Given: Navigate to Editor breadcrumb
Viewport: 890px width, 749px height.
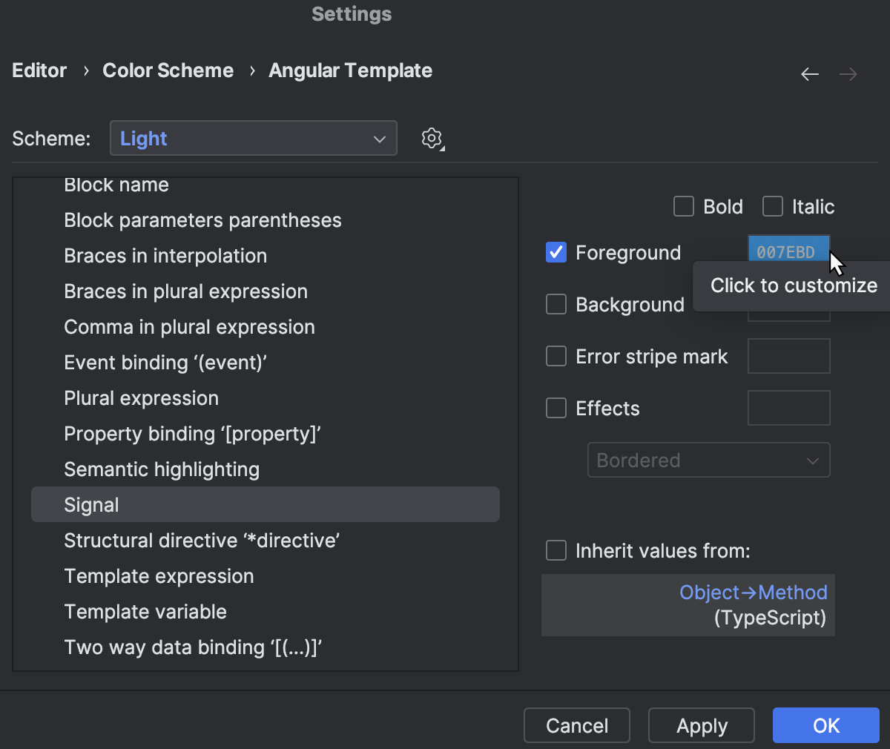Looking at the screenshot, I should tap(39, 70).
